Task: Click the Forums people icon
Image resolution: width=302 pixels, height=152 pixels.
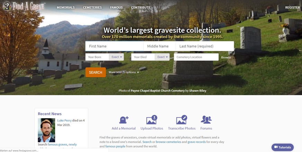Action: pyautogui.click(x=206, y=120)
